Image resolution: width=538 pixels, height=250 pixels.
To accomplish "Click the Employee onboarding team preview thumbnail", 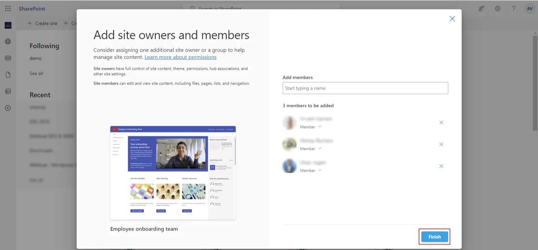I will tap(173, 173).
